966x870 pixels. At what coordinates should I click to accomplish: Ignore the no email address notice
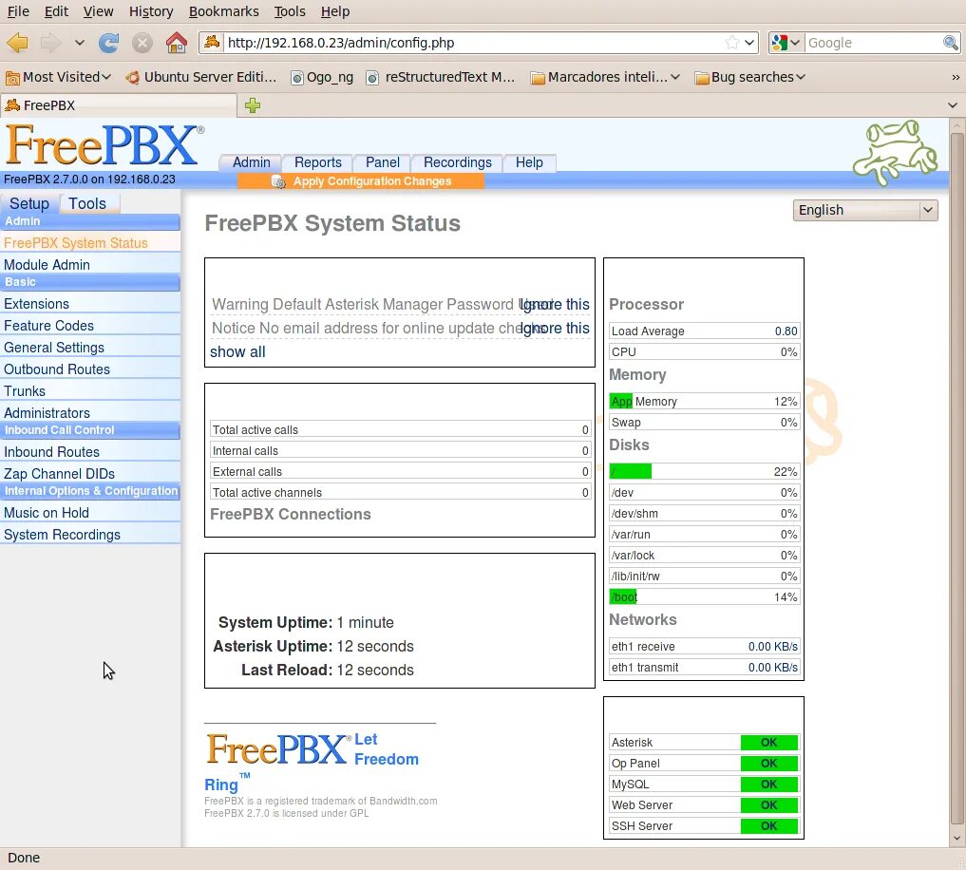pos(555,328)
